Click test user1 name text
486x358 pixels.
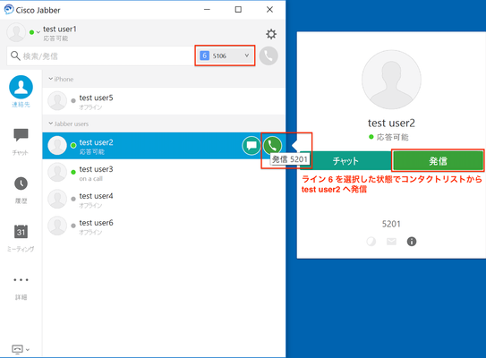pos(59,30)
